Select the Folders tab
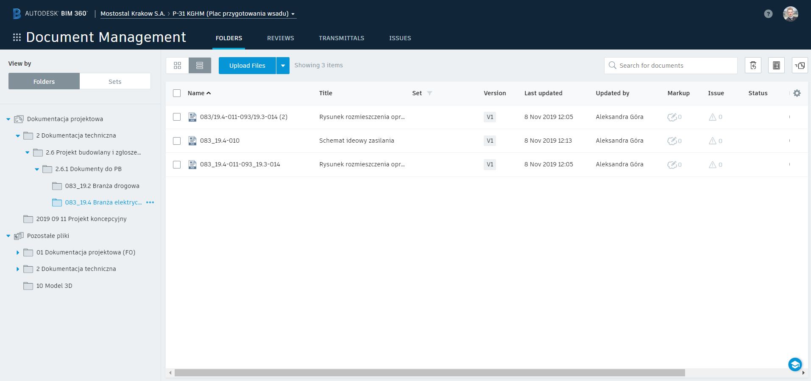Viewport: 811px width, 381px height. pos(229,38)
